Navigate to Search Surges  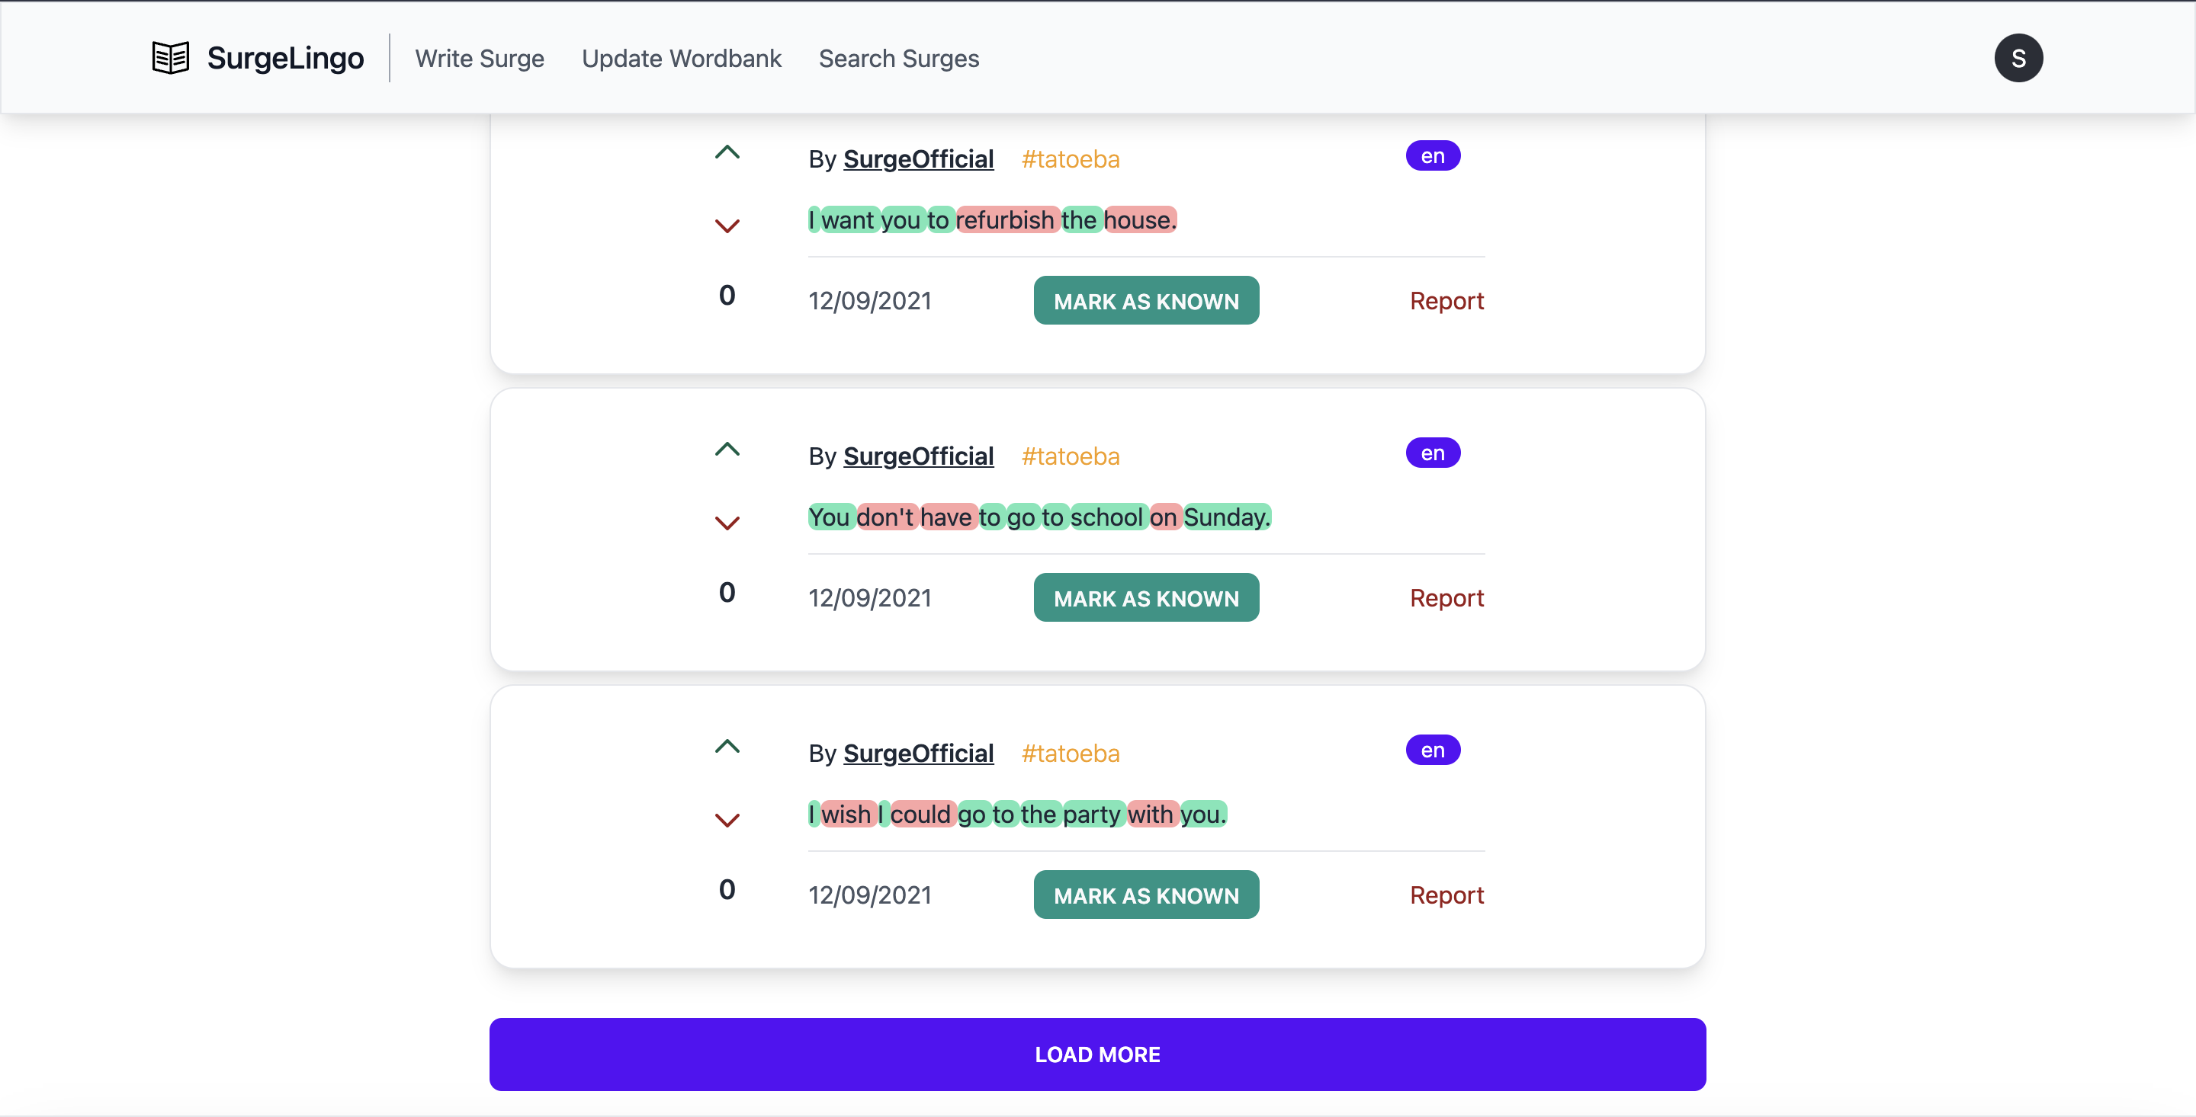coord(898,58)
